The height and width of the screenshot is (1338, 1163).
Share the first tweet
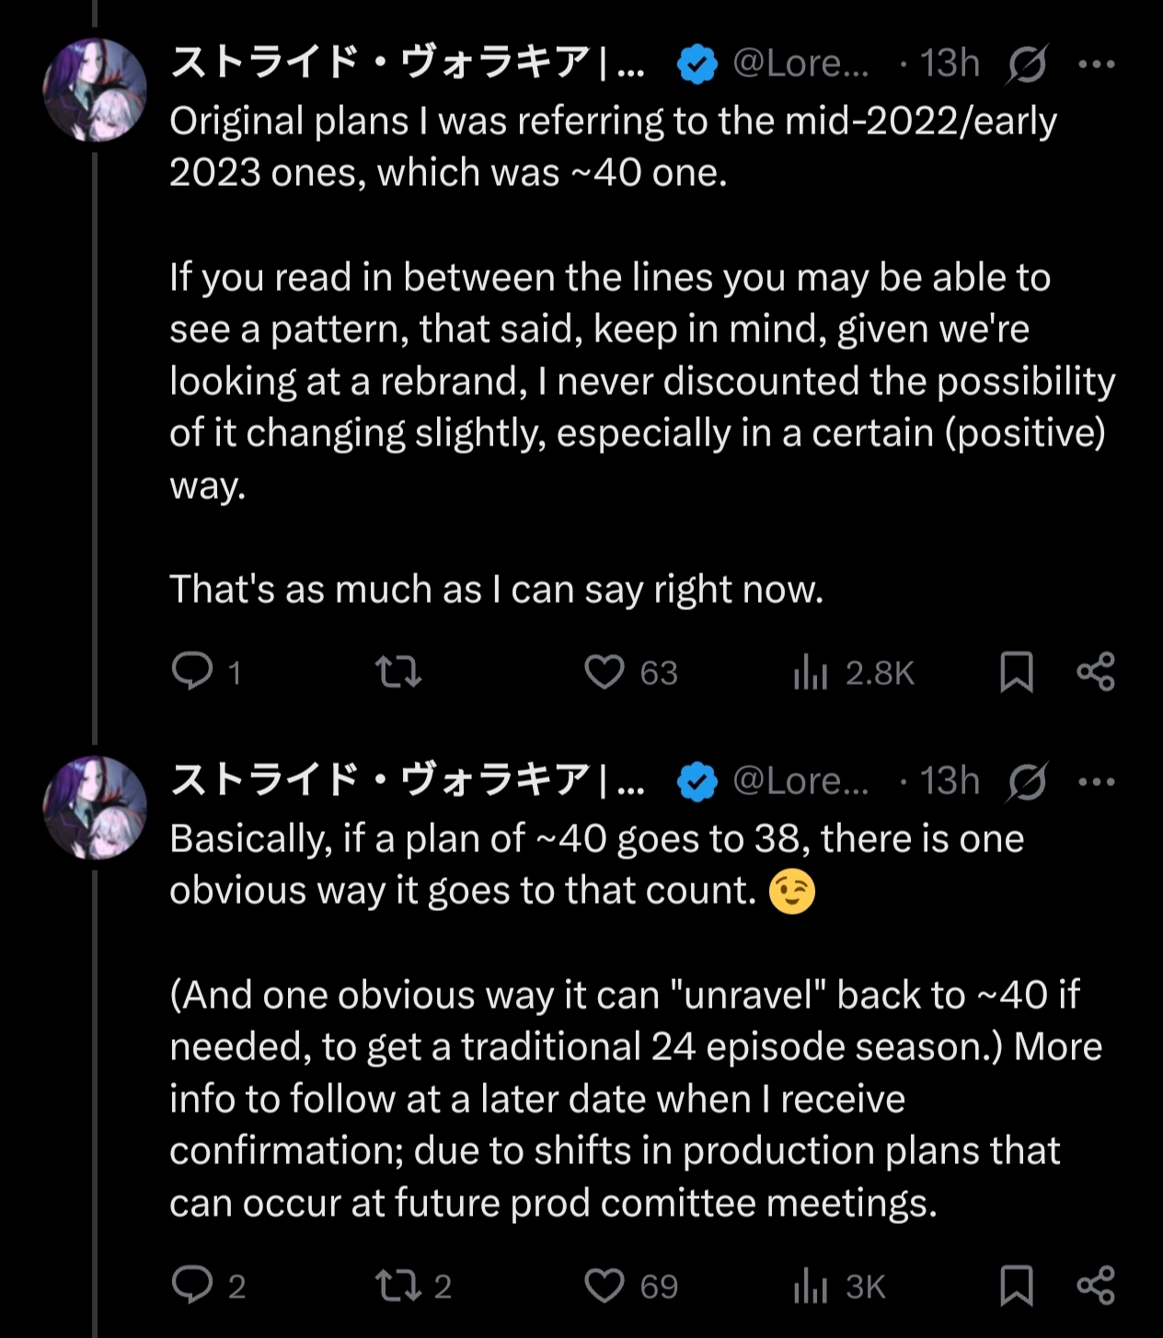1096,672
